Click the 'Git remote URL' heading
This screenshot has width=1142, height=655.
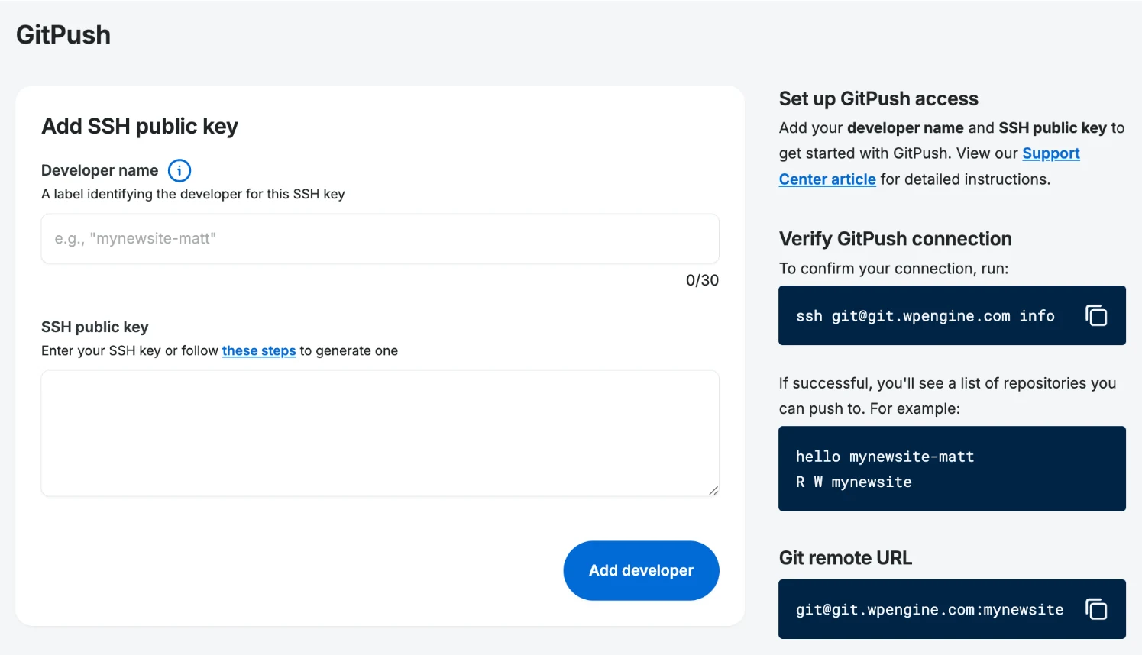click(846, 558)
